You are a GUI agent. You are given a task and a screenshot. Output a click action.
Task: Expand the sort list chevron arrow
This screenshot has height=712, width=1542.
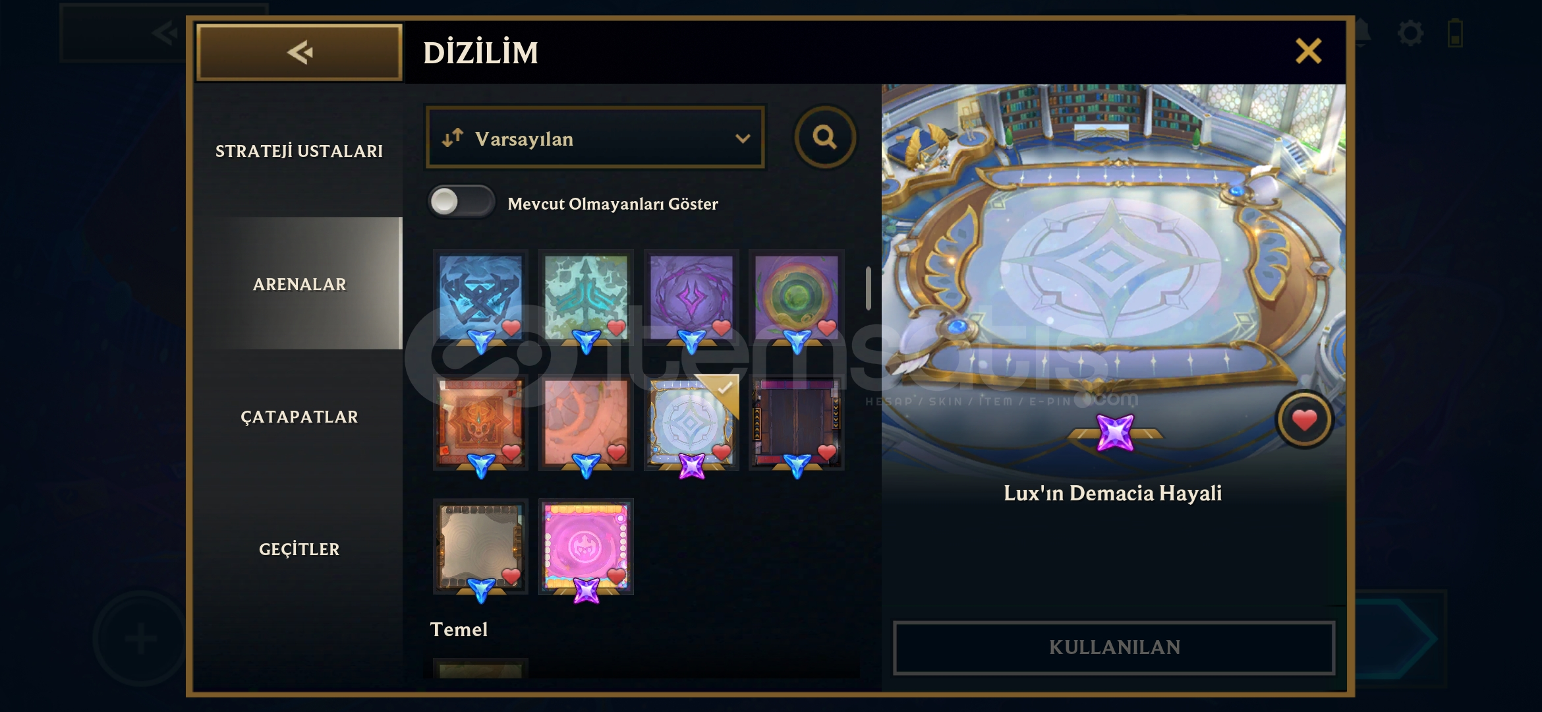(743, 138)
